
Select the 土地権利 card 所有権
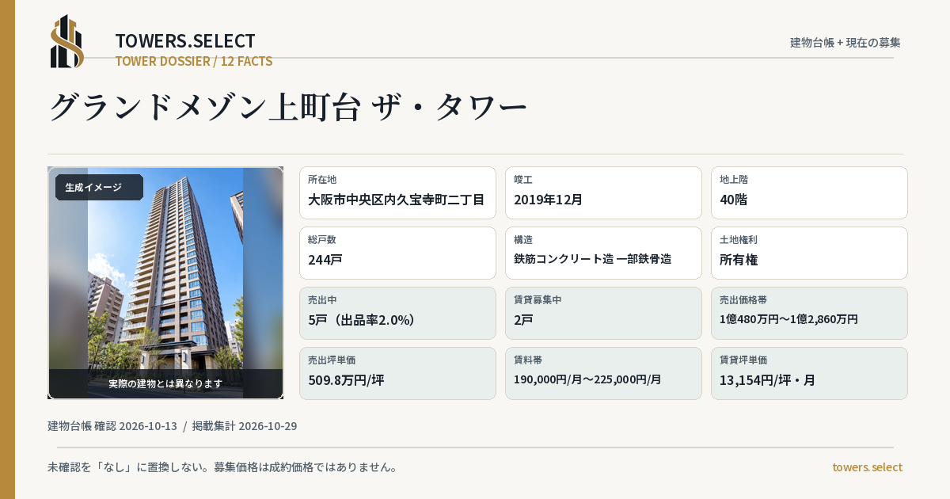tap(809, 253)
